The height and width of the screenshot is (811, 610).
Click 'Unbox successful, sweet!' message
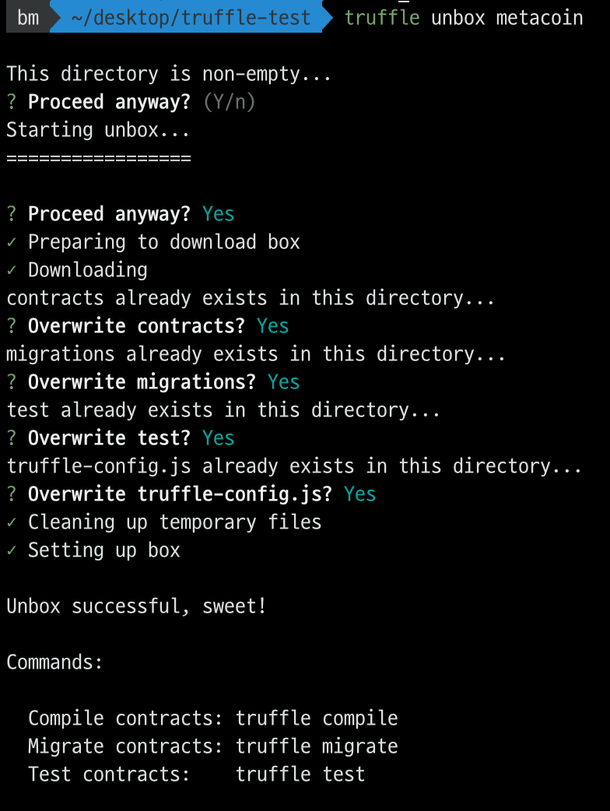tap(136, 606)
